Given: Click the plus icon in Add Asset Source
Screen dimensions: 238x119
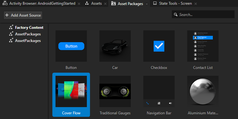Looking at the screenshot, I should click(x=7, y=15).
